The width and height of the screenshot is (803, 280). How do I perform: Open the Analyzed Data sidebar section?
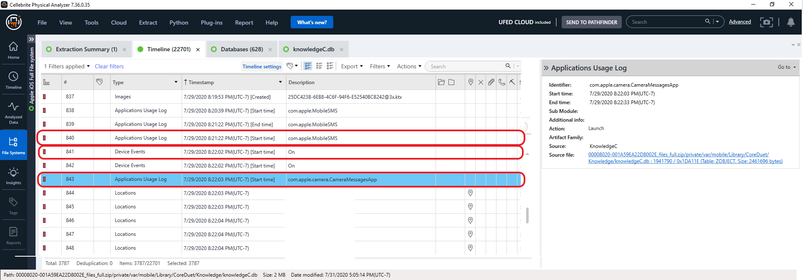(13, 113)
